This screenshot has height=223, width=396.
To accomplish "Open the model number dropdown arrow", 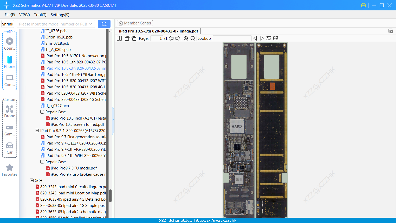I will tap(91, 24).
